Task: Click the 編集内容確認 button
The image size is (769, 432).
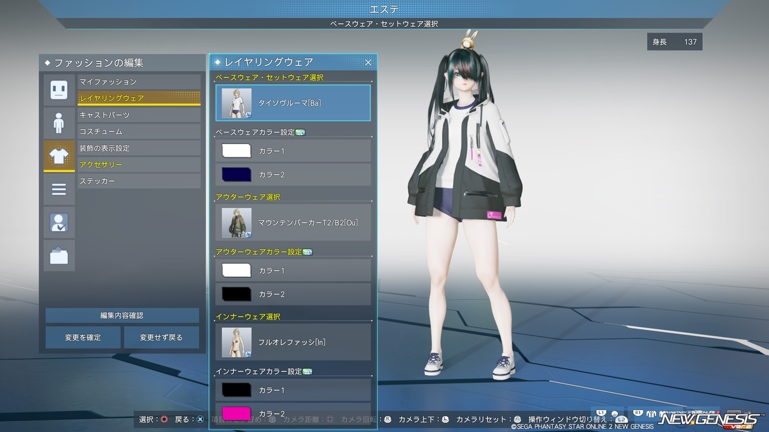Action: click(x=122, y=316)
